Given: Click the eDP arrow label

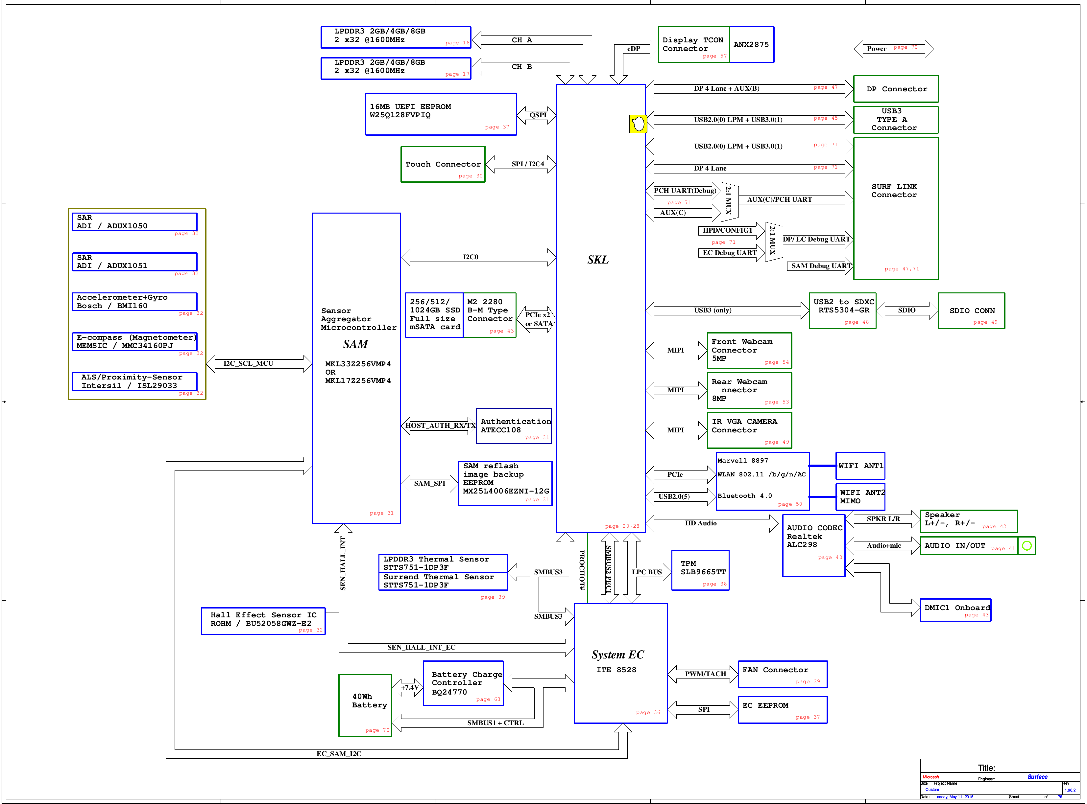Looking at the screenshot, I should (633, 49).
